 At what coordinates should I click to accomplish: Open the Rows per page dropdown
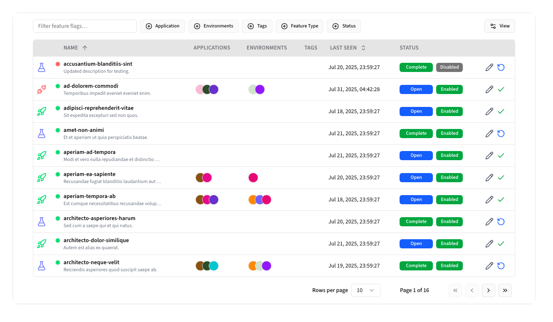[365, 290]
